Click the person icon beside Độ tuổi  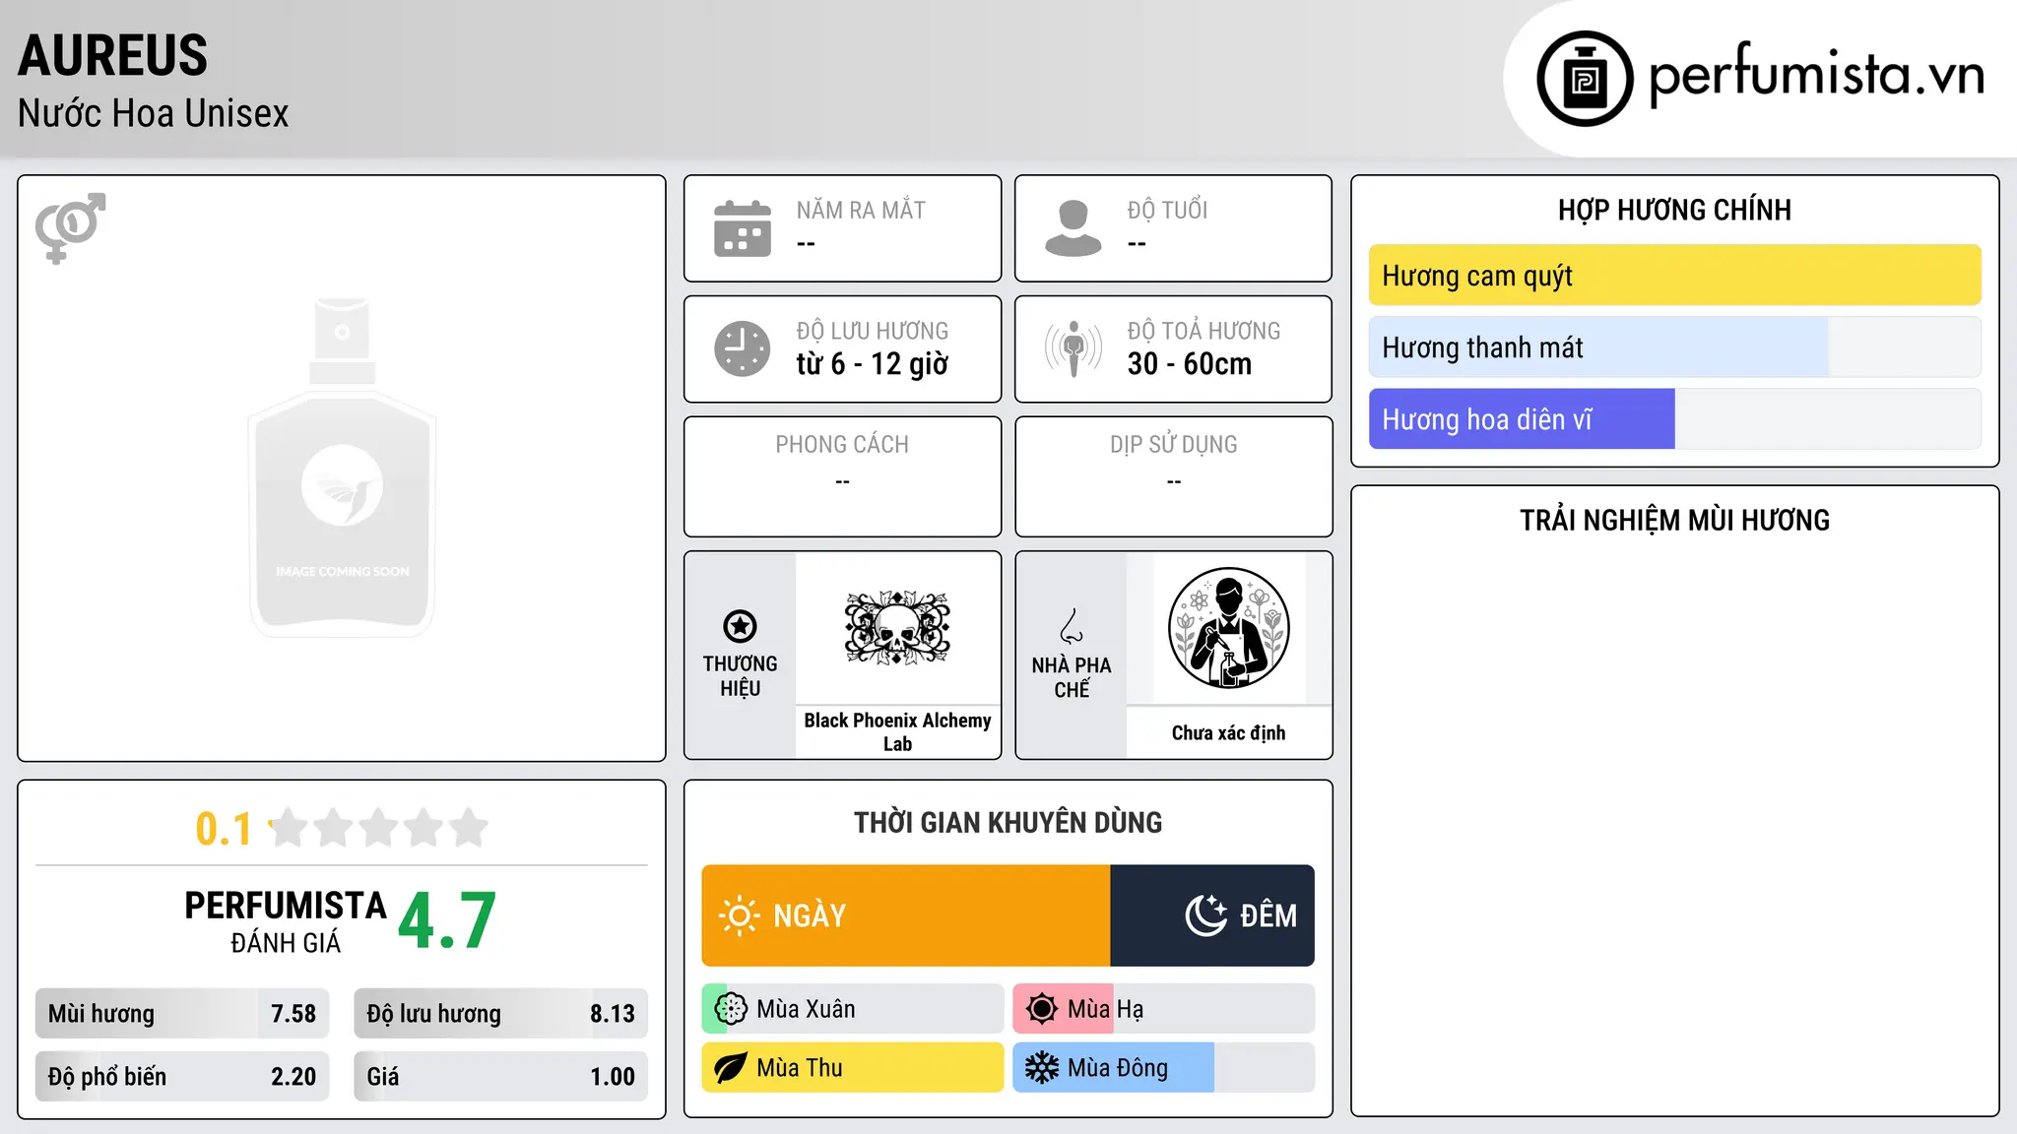click(1074, 228)
